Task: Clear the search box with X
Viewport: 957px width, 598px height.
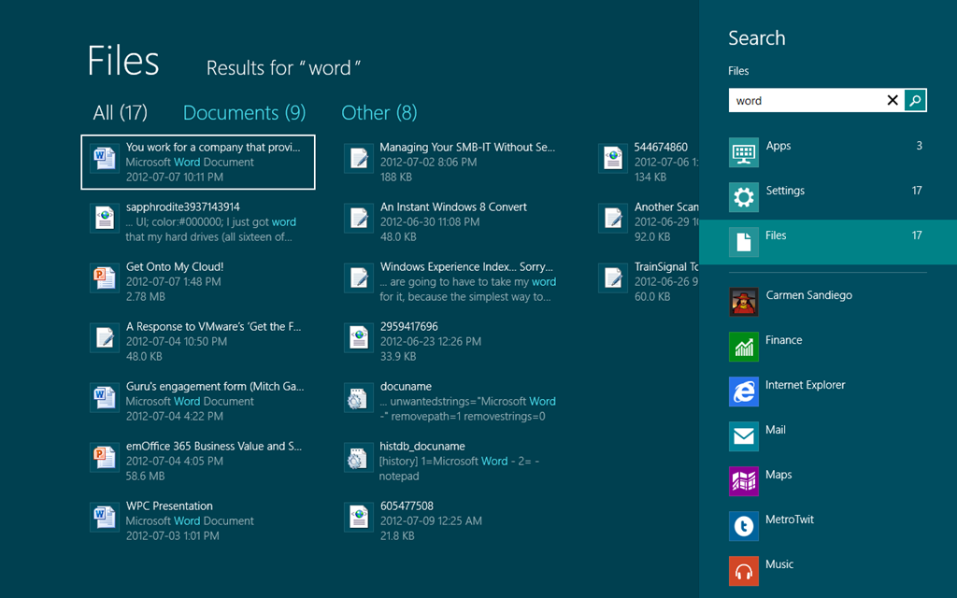Action: [893, 100]
